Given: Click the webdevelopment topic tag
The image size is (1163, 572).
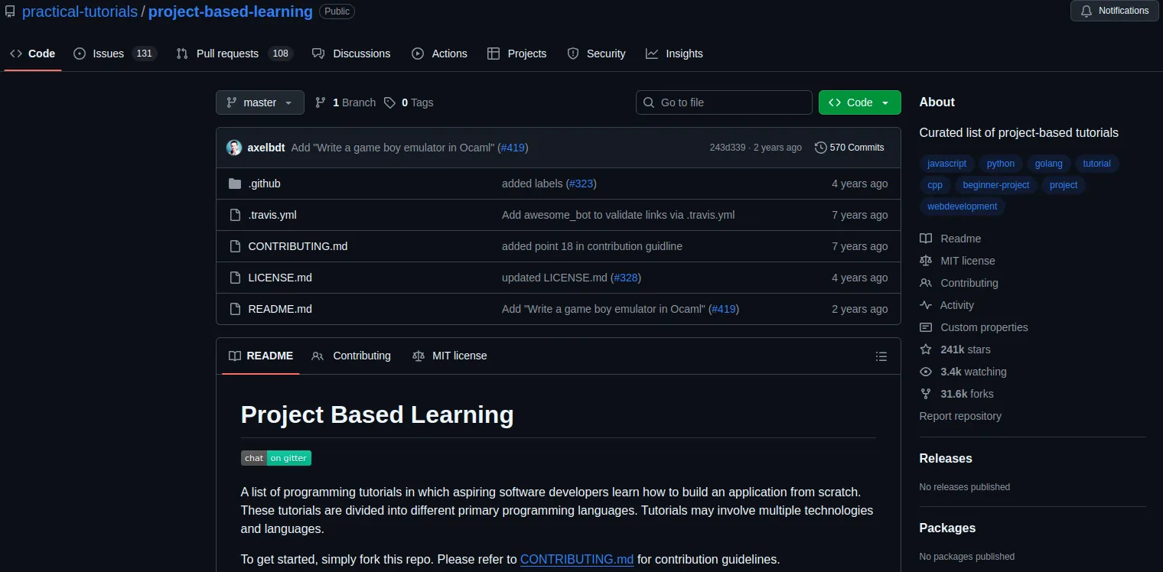Looking at the screenshot, I should point(962,206).
